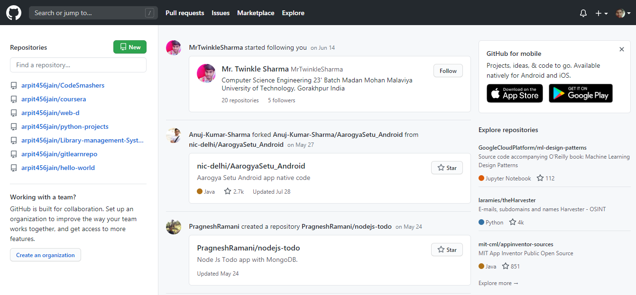
Task: Open the Explore more link
Action: coord(498,283)
